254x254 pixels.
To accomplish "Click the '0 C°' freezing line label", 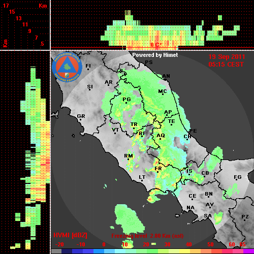I will pos(156,45).
